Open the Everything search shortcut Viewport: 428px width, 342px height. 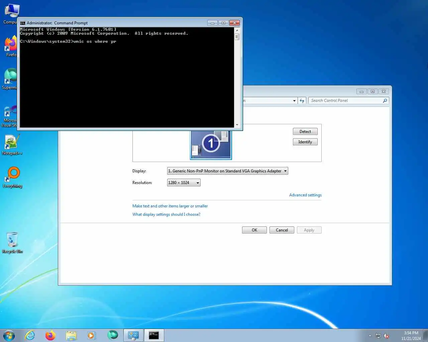12,177
